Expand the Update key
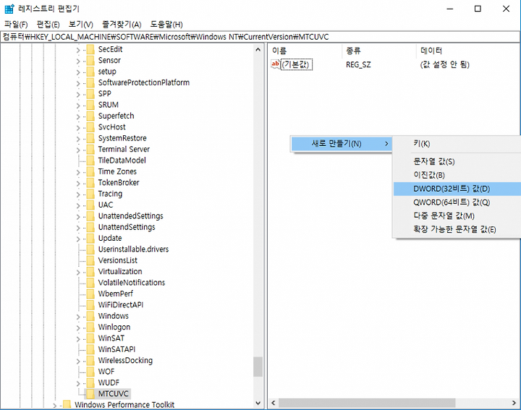This screenshot has height=410, width=521. 78,239
